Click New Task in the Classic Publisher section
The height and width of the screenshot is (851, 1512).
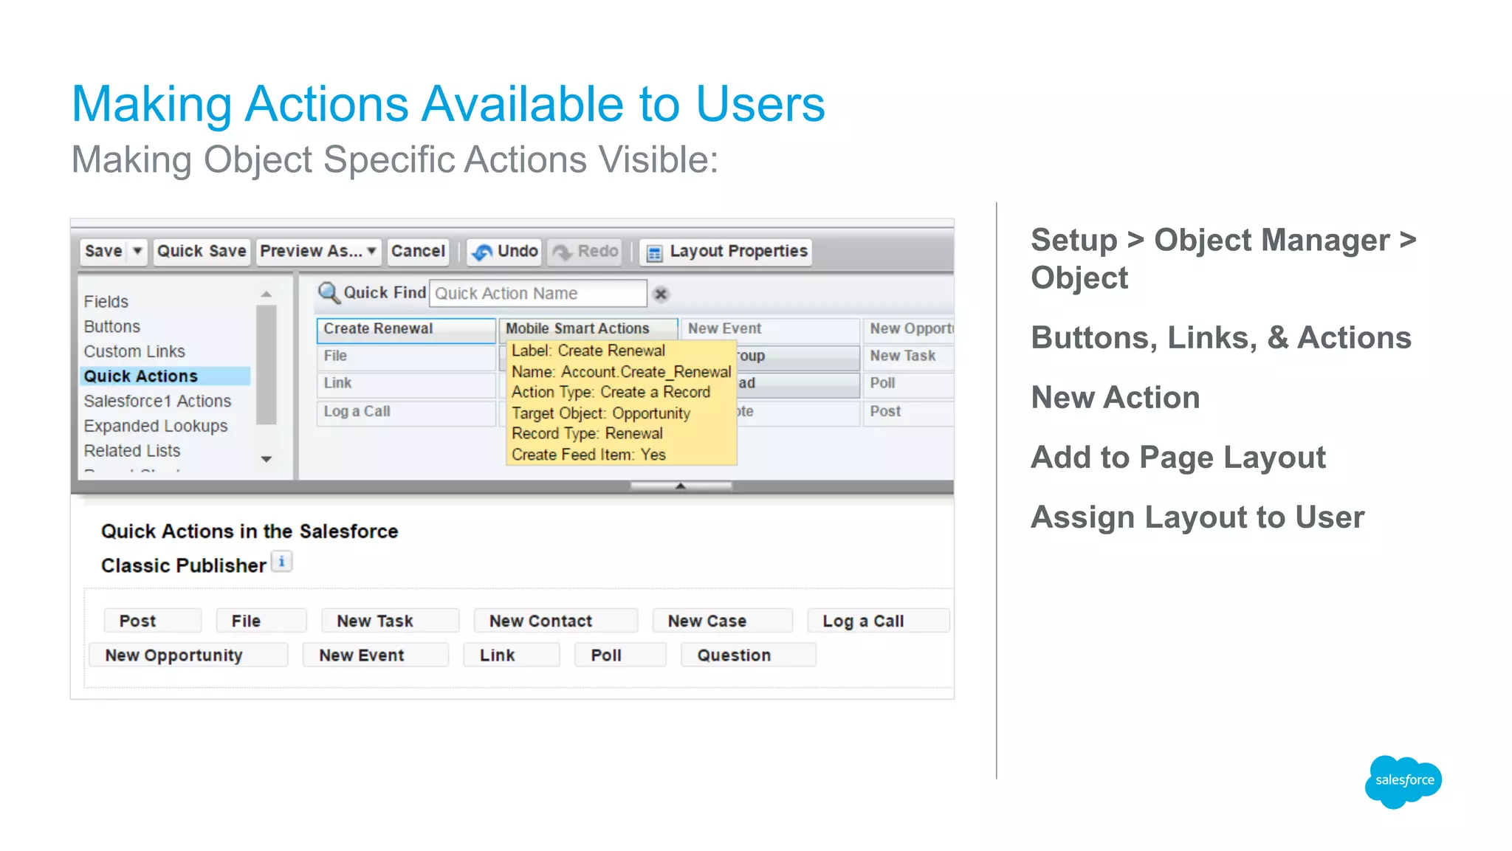[390, 621]
